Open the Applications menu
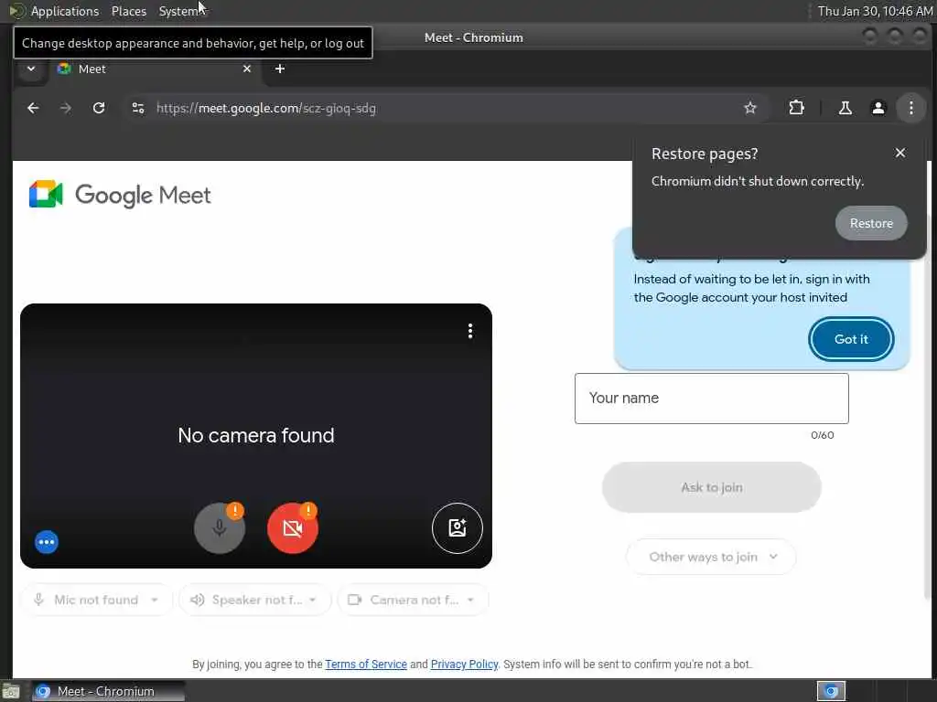The image size is (937, 702). (65, 11)
